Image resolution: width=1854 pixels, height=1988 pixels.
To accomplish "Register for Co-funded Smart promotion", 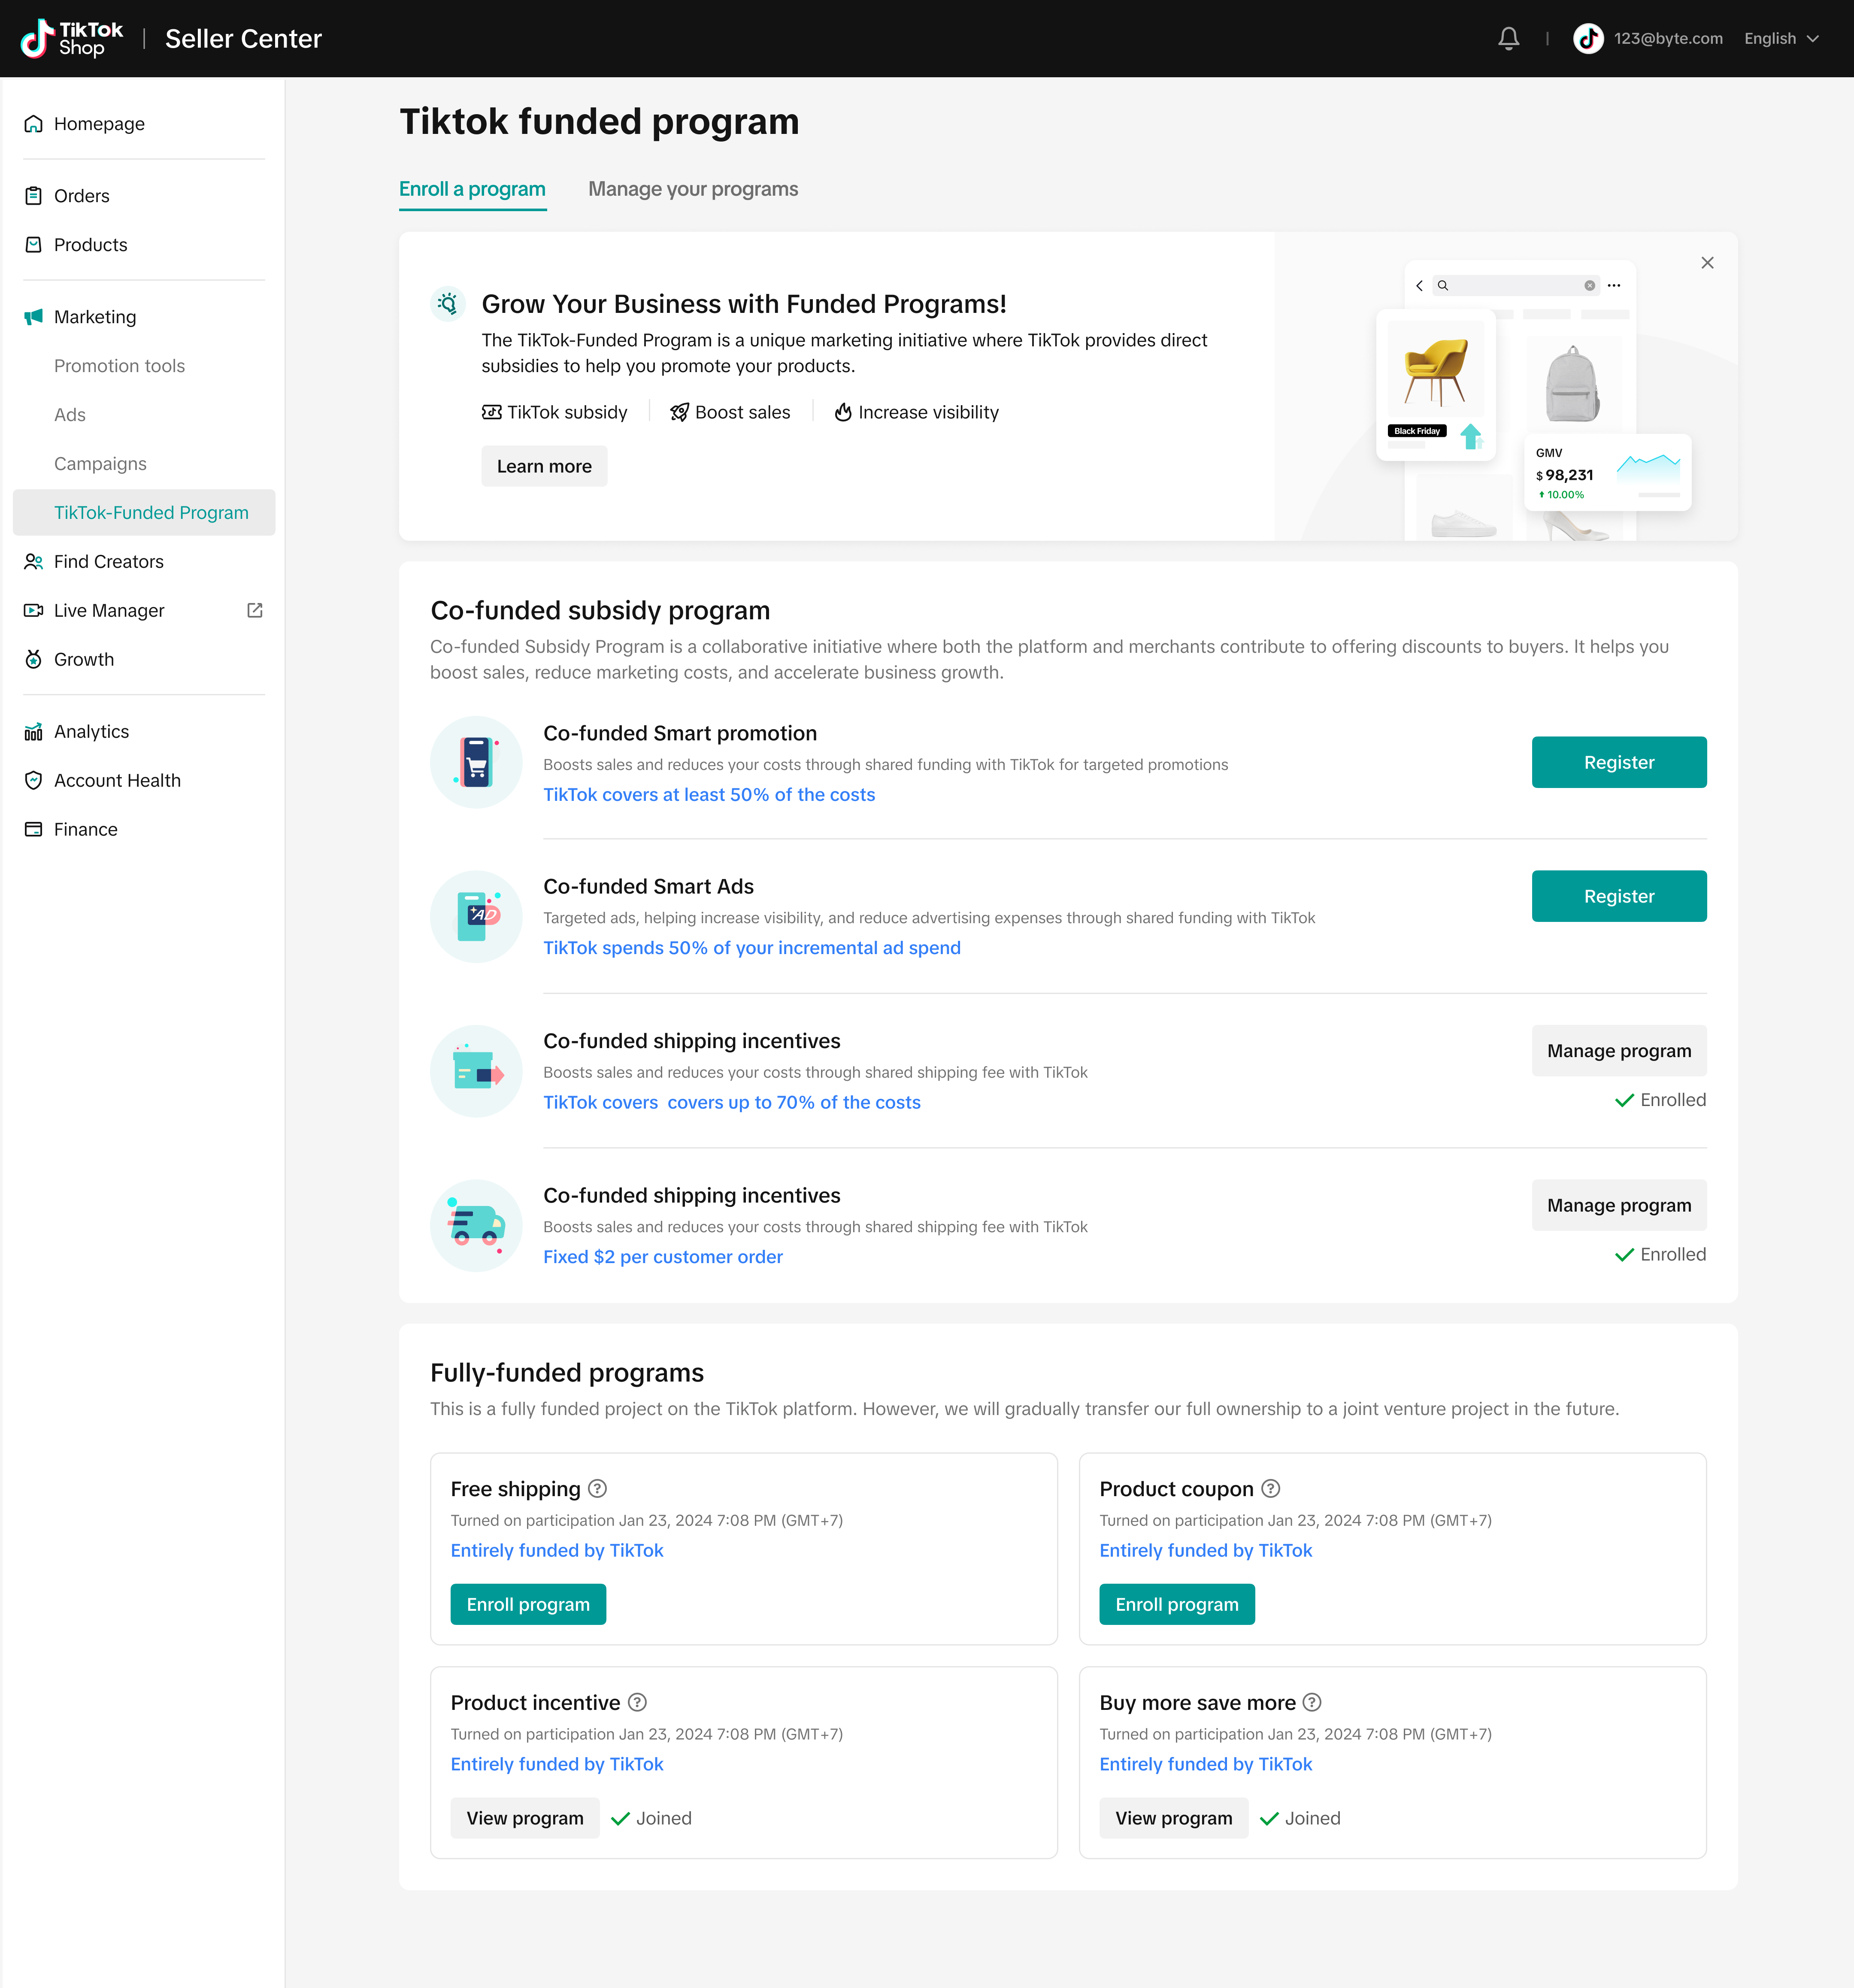I will click(1618, 762).
